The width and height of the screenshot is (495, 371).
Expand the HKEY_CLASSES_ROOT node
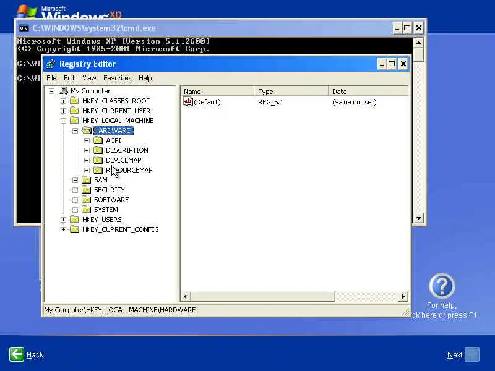click(64, 101)
